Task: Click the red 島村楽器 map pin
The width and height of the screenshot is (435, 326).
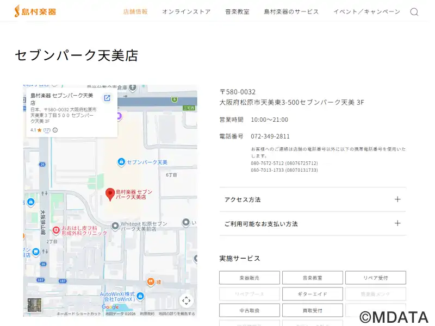Action: point(110,193)
